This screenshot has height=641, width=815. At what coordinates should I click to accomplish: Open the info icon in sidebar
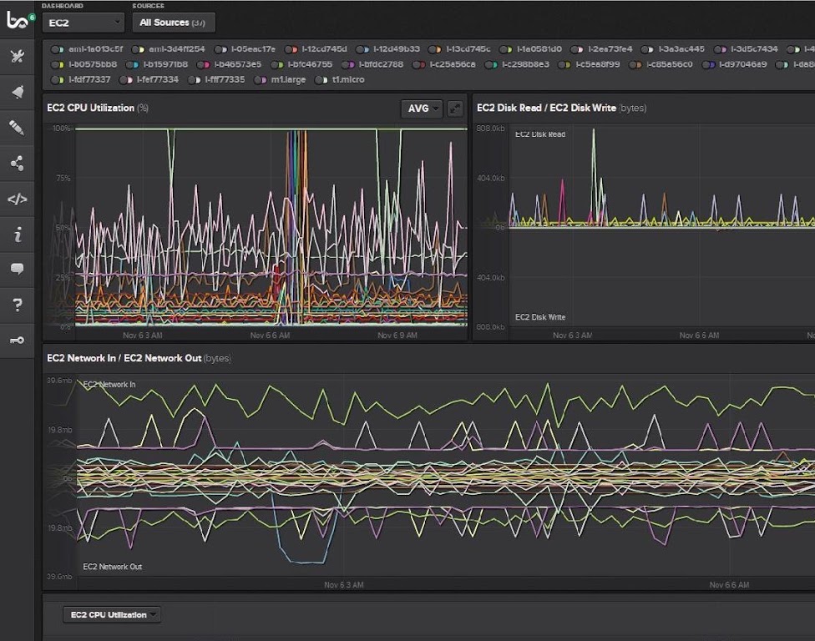pos(18,235)
